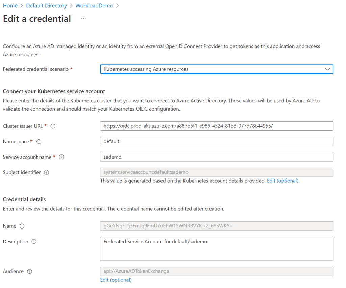Click info icon next to Description label
Viewport: 346px width, 288px height.
[x=34, y=242]
